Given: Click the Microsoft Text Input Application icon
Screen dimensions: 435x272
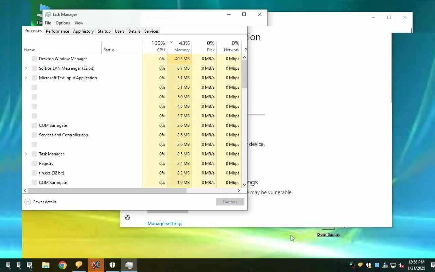Looking at the screenshot, I should [x=34, y=78].
